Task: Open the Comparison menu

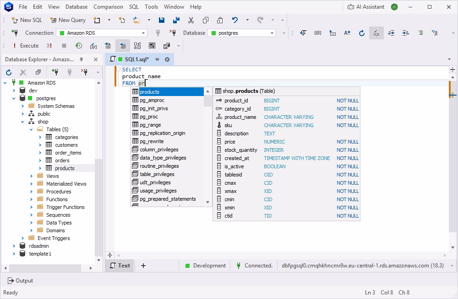Action: tap(108, 7)
